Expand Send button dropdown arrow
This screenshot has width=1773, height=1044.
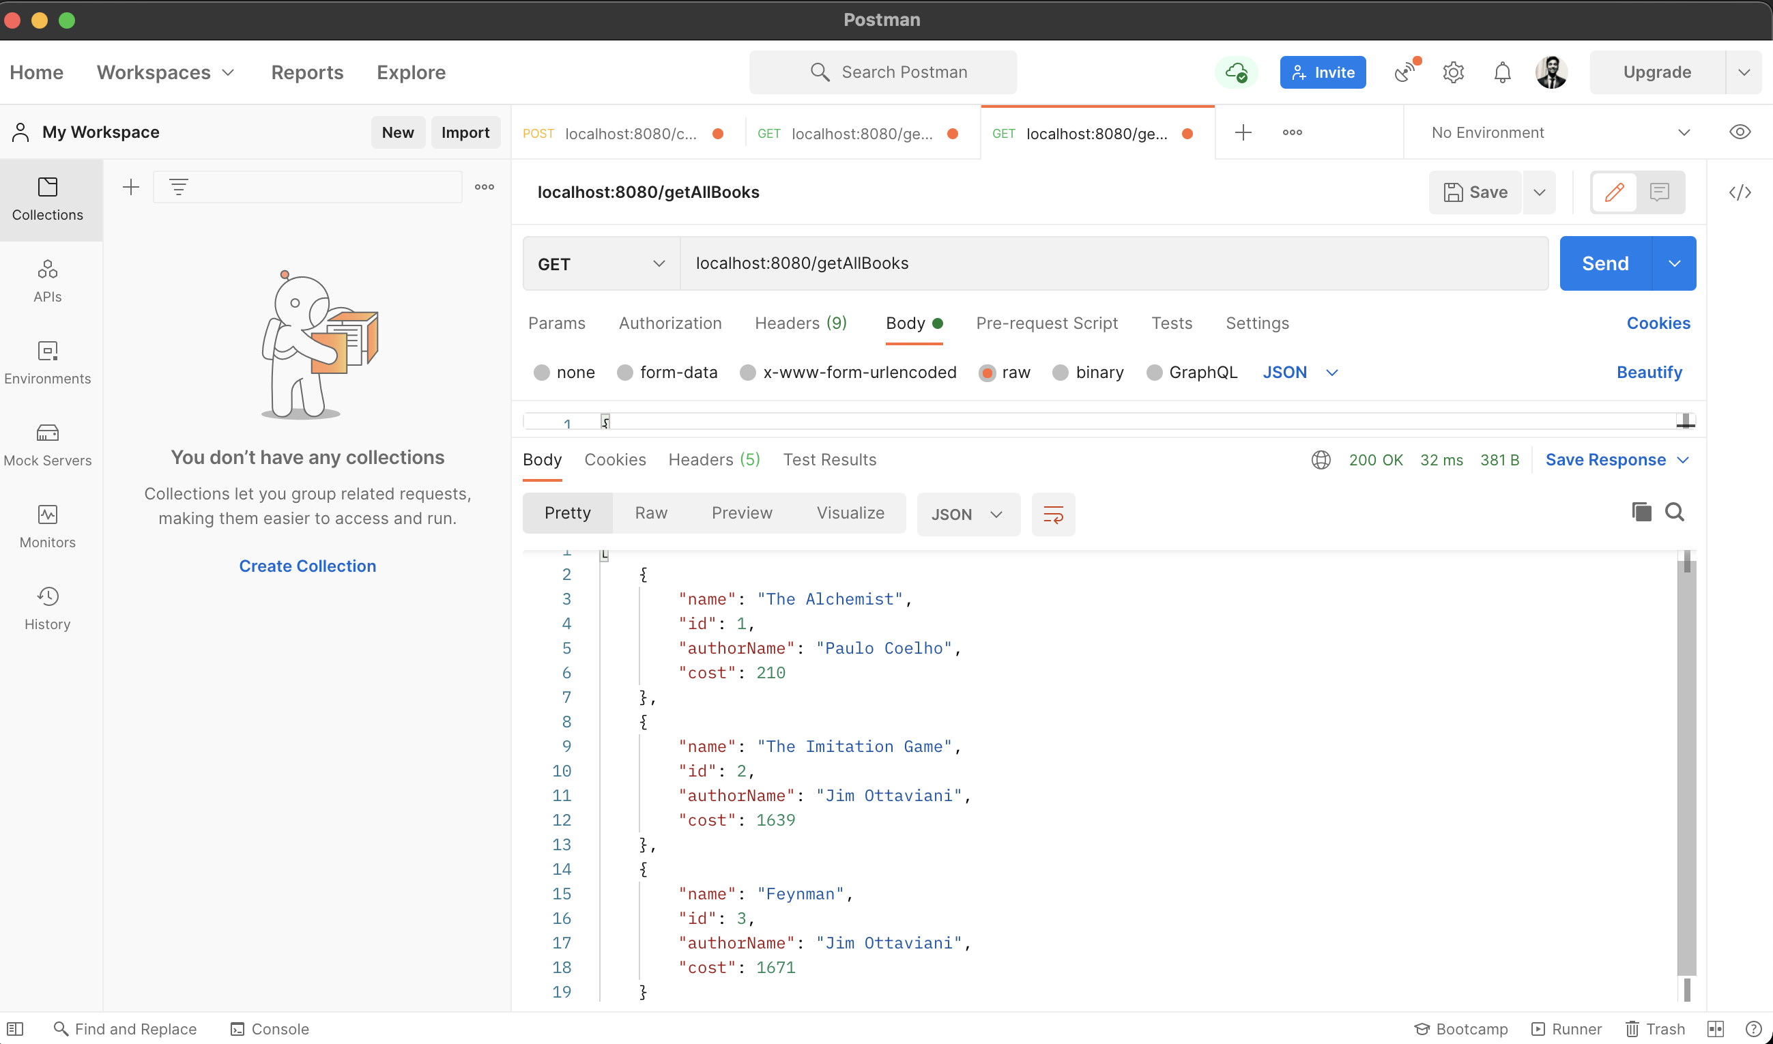1675,264
